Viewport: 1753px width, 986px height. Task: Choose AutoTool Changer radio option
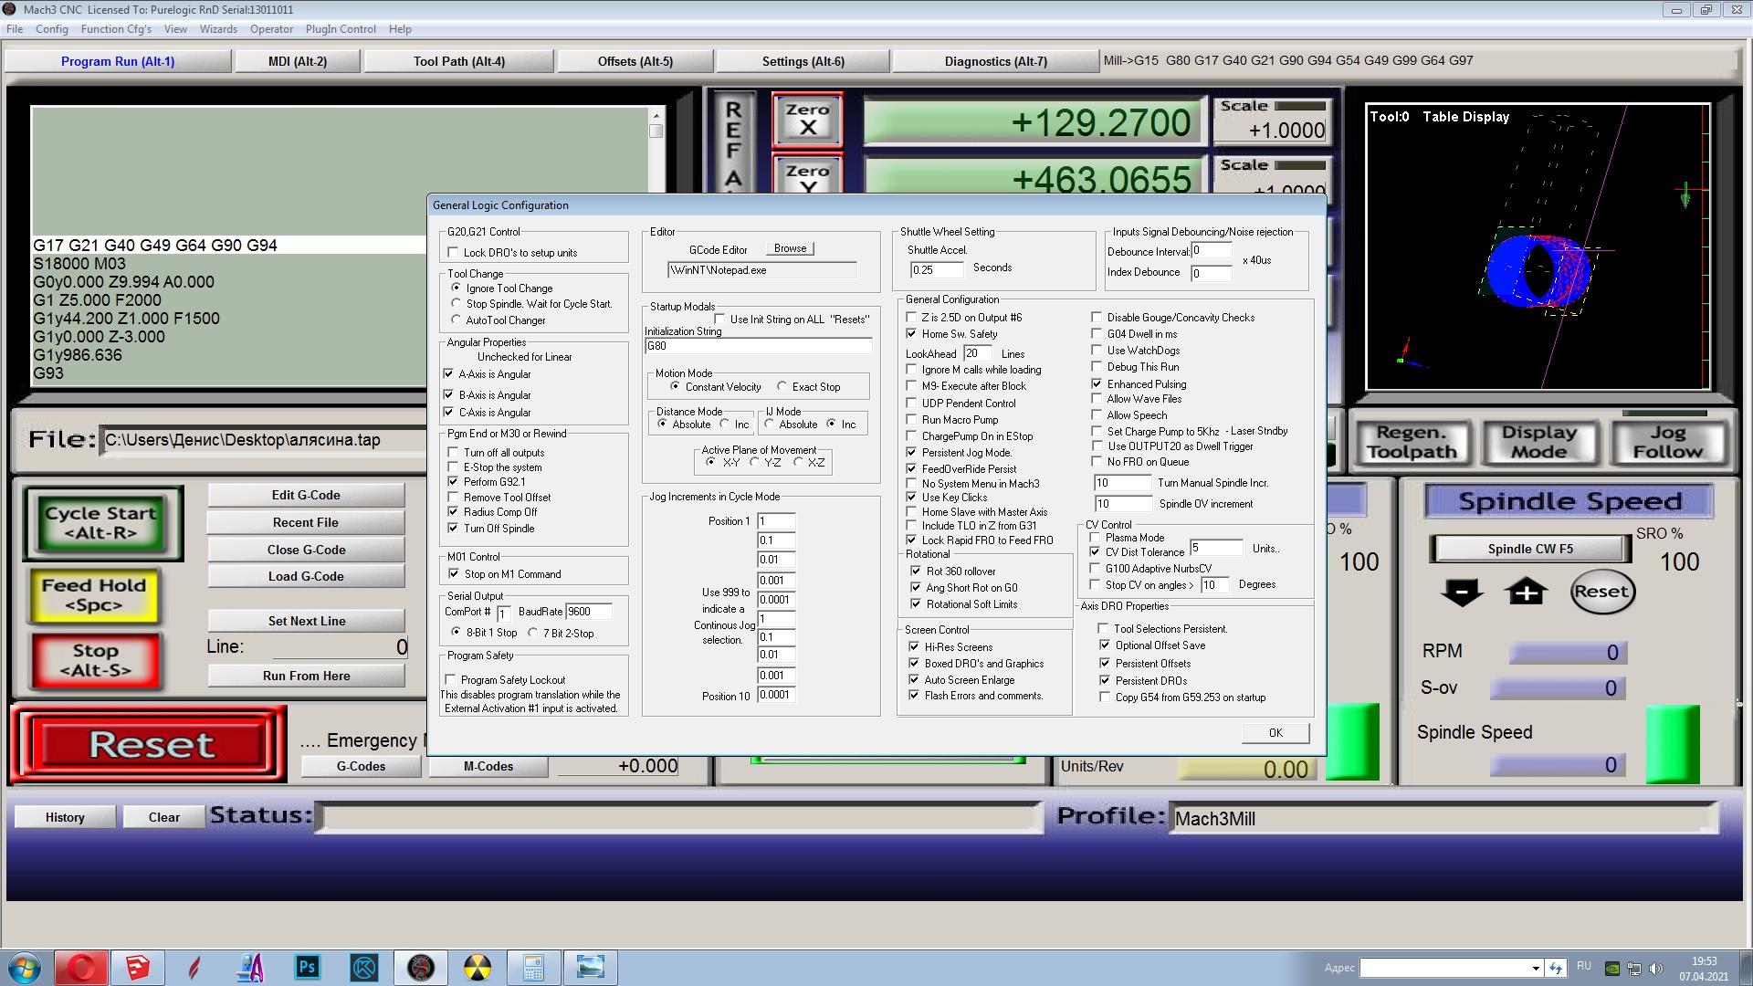coord(457,320)
